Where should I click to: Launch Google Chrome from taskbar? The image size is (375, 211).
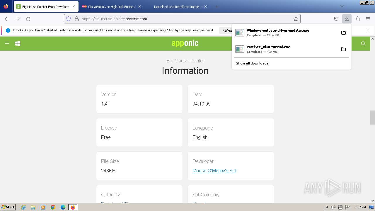53,207
